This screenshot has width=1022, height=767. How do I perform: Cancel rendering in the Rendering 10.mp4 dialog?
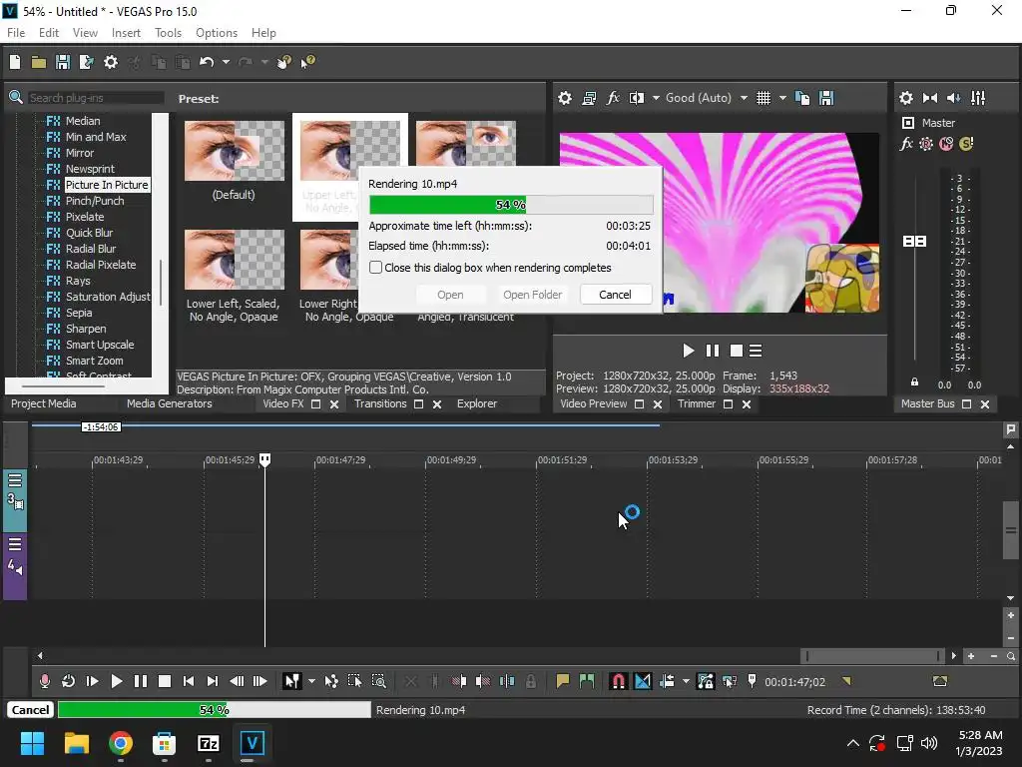[615, 295]
